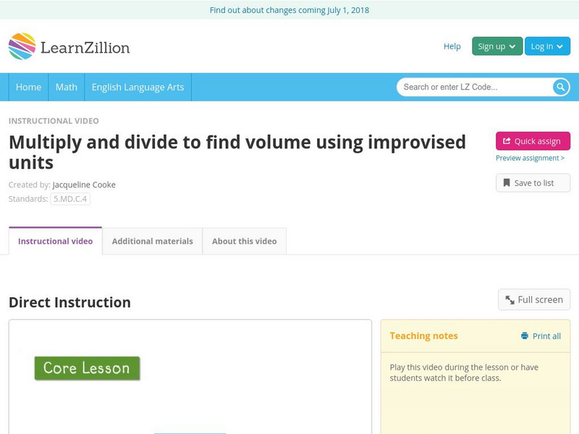Open the Math section in navigation
579x434 pixels.
tap(66, 87)
